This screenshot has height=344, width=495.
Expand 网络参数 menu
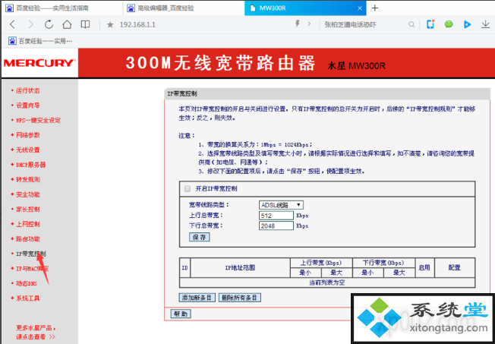(28, 135)
